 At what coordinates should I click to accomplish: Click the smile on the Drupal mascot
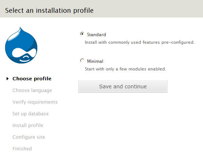coord(25,60)
